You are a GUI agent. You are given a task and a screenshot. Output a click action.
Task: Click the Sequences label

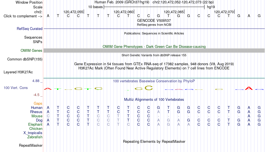pyautogui.click(x=33, y=37)
